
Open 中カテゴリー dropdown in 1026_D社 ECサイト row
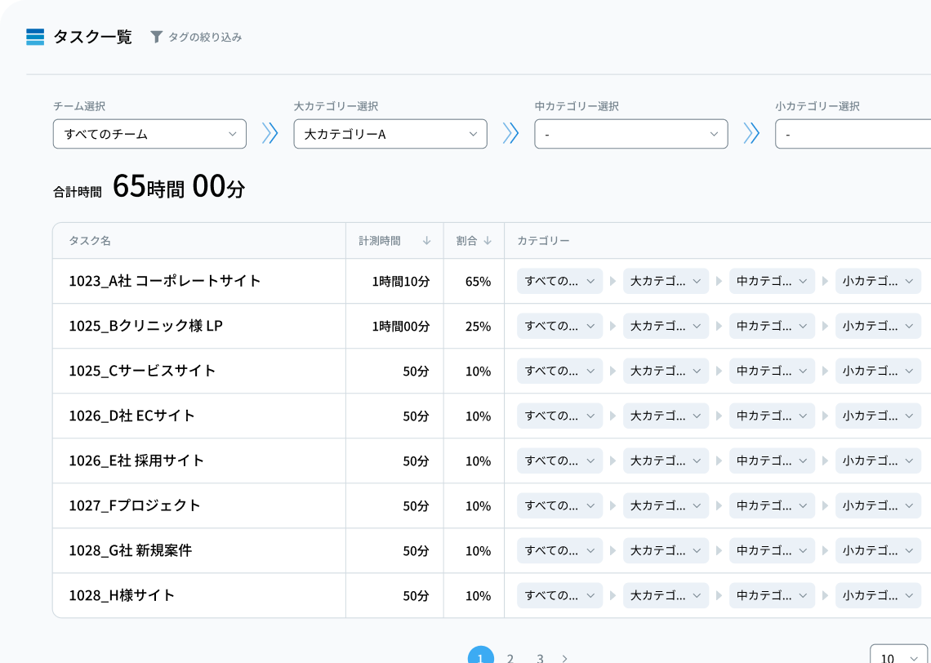pos(772,416)
